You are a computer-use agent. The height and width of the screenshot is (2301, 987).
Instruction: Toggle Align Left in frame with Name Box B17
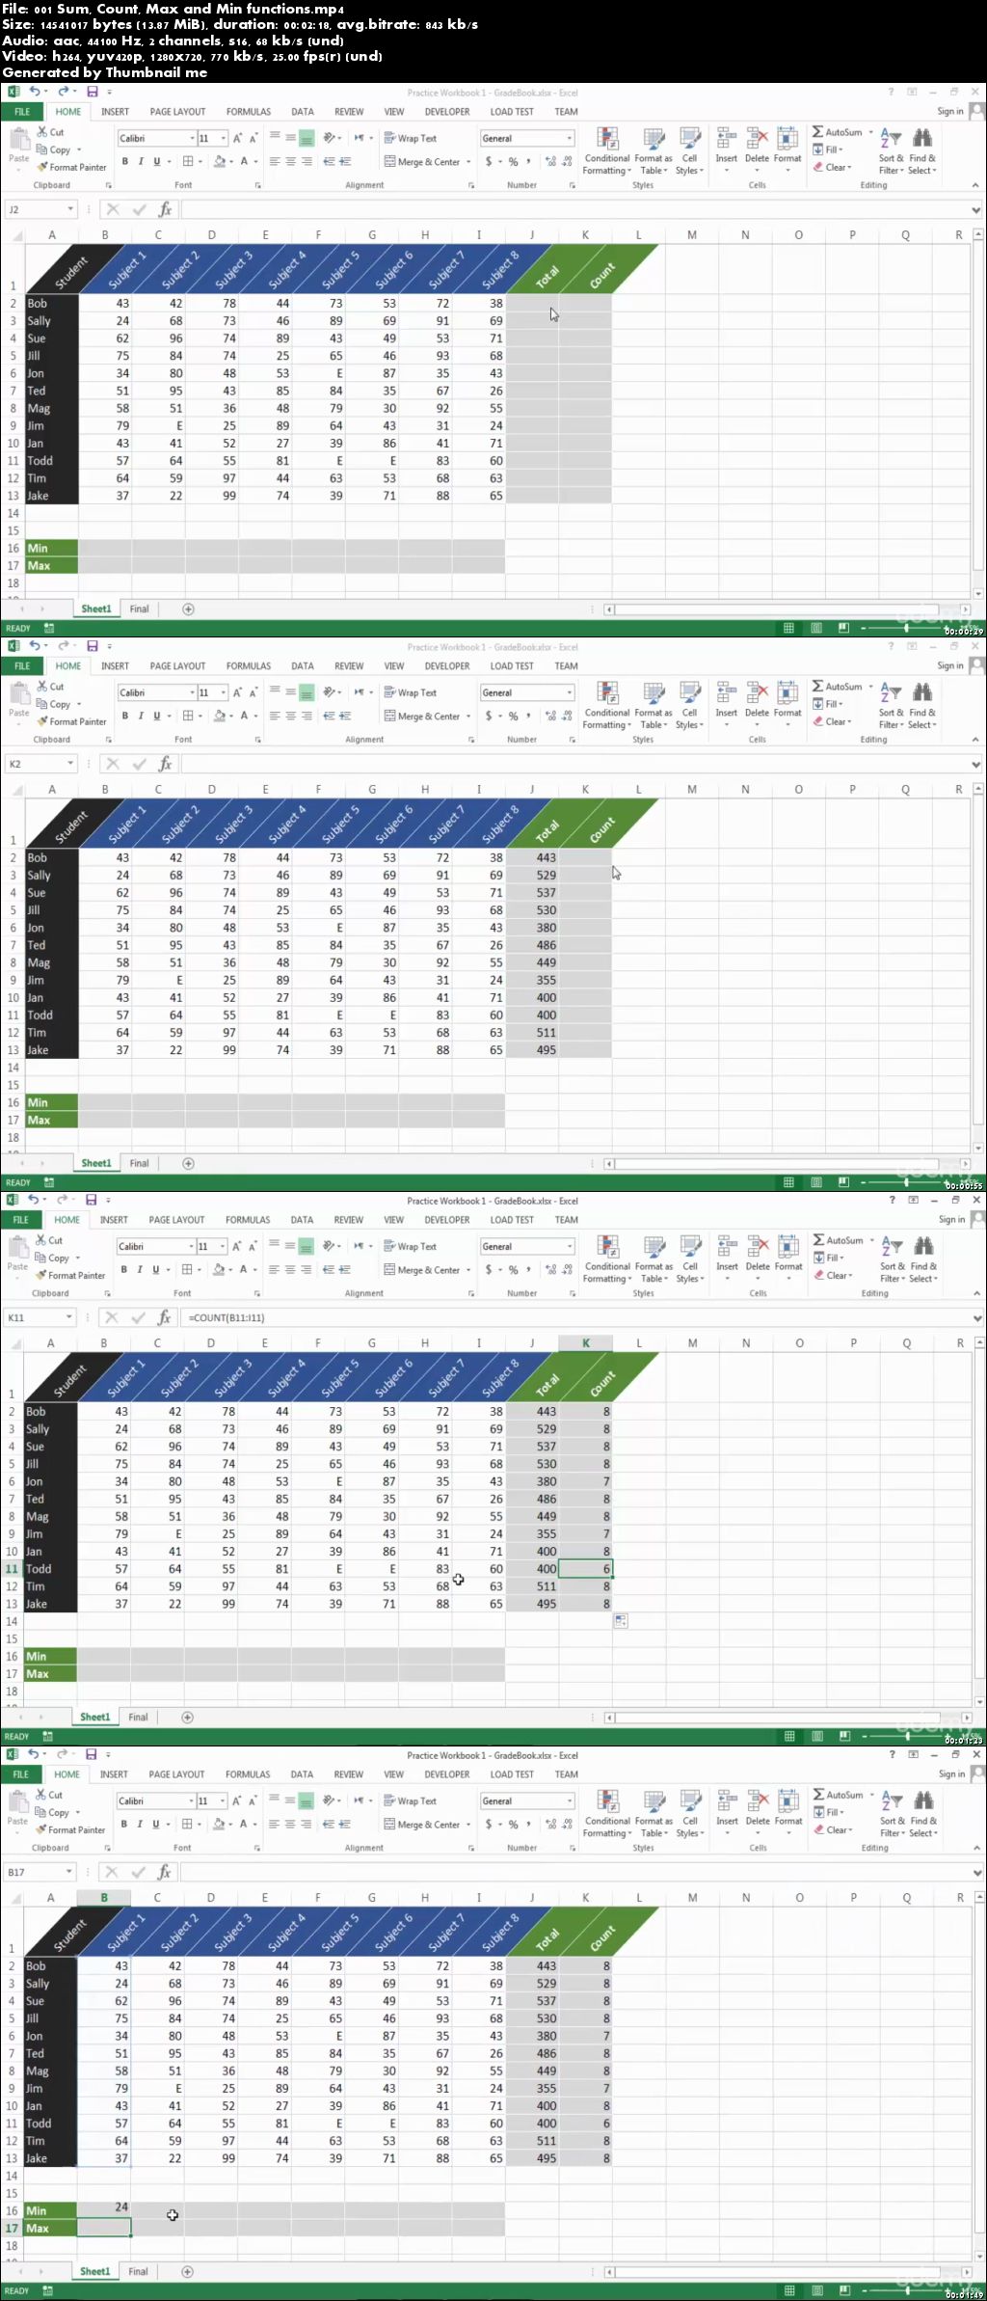click(x=274, y=1824)
